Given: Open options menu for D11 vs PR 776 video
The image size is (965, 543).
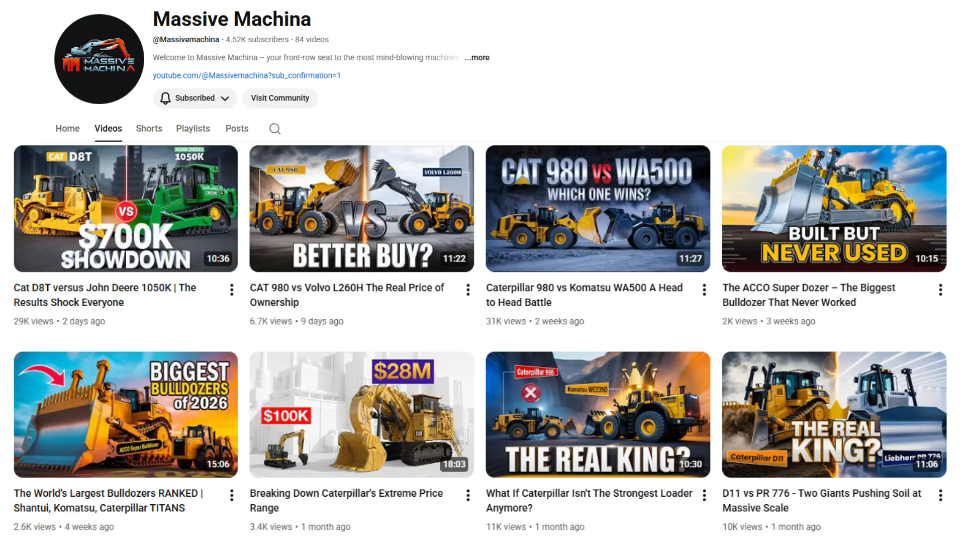Looking at the screenshot, I should (940, 495).
